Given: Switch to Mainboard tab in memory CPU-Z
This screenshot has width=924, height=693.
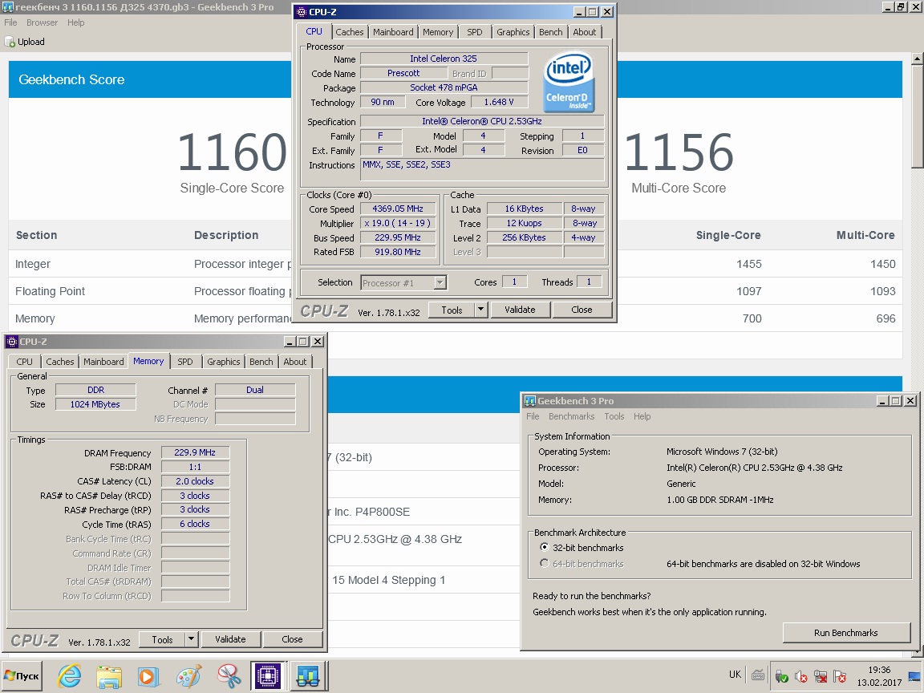Looking at the screenshot, I should click(x=103, y=361).
